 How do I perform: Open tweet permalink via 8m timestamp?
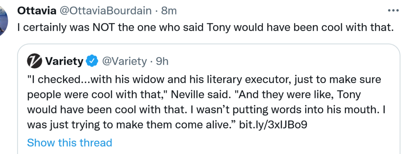169,11
